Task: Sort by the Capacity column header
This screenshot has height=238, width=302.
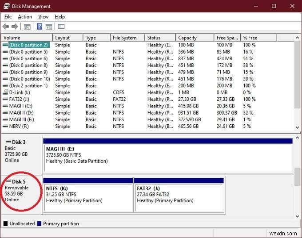Action: tap(195, 38)
